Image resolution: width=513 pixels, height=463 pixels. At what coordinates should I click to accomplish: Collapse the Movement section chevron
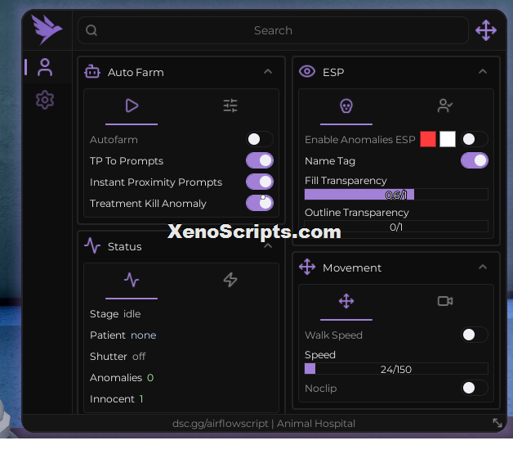483,267
